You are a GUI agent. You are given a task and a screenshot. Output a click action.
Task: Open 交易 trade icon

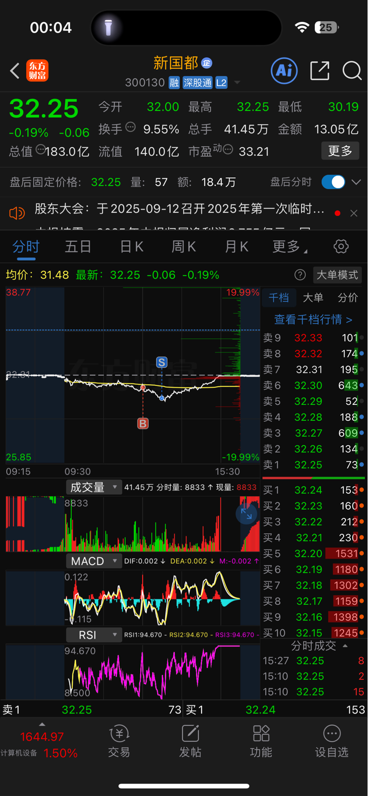(119, 741)
